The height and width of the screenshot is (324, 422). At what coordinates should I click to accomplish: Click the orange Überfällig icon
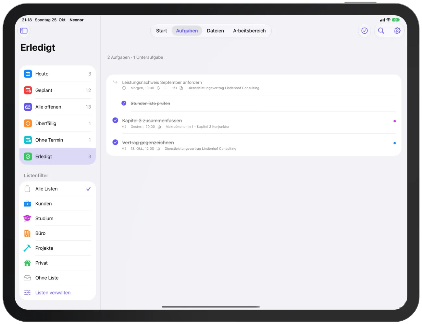point(28,124)
